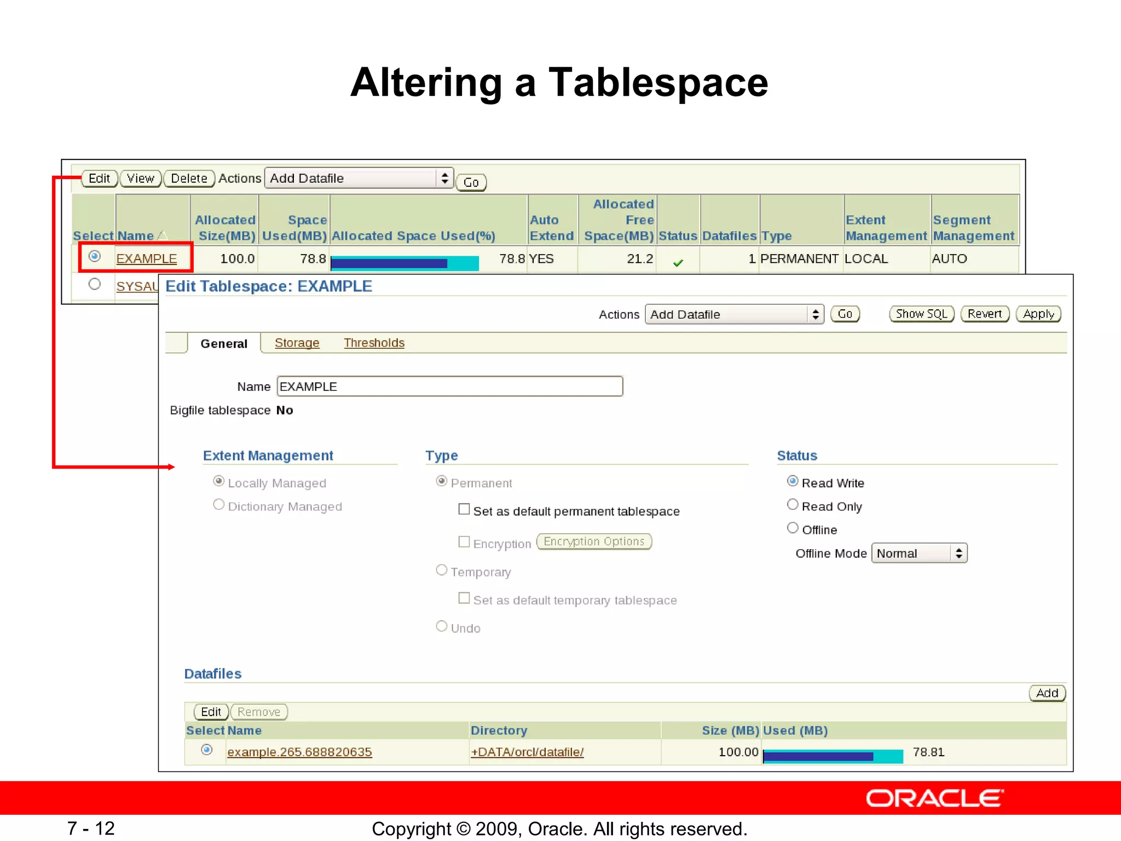Click the datafile Used (MB) usage bar

coord(833,757)
